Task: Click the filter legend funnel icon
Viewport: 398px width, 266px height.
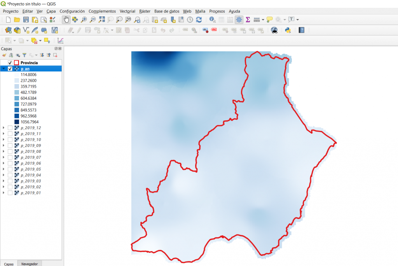Action: (24, 55)
